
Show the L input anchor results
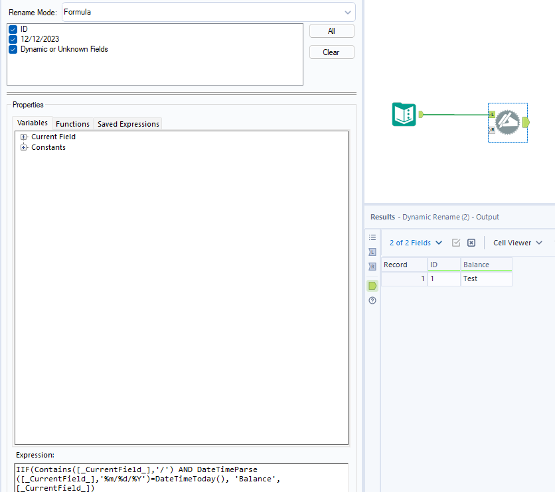coord(372,252)
